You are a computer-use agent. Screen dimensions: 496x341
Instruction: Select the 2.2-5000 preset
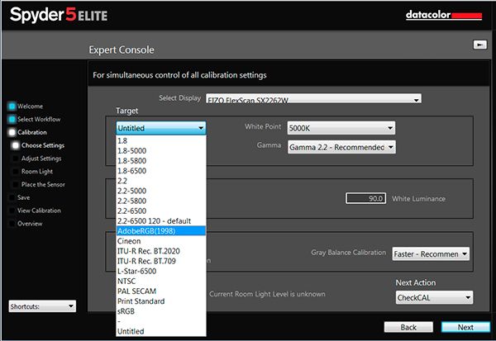[x=161, y=191]
